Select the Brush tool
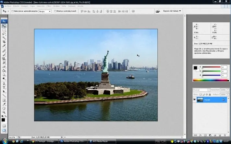This screenshot has width=231, height=144. point(4,55)
